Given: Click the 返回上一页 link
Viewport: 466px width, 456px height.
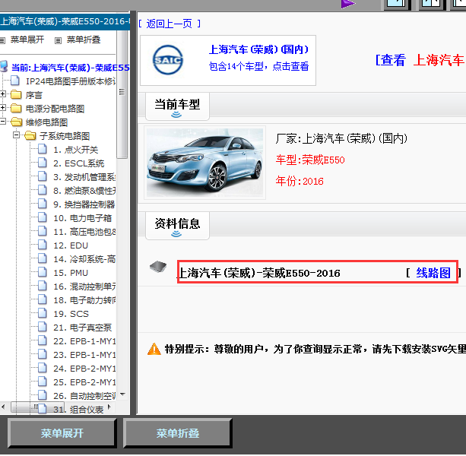Looking at the screenshot, I should click(170, 24).
